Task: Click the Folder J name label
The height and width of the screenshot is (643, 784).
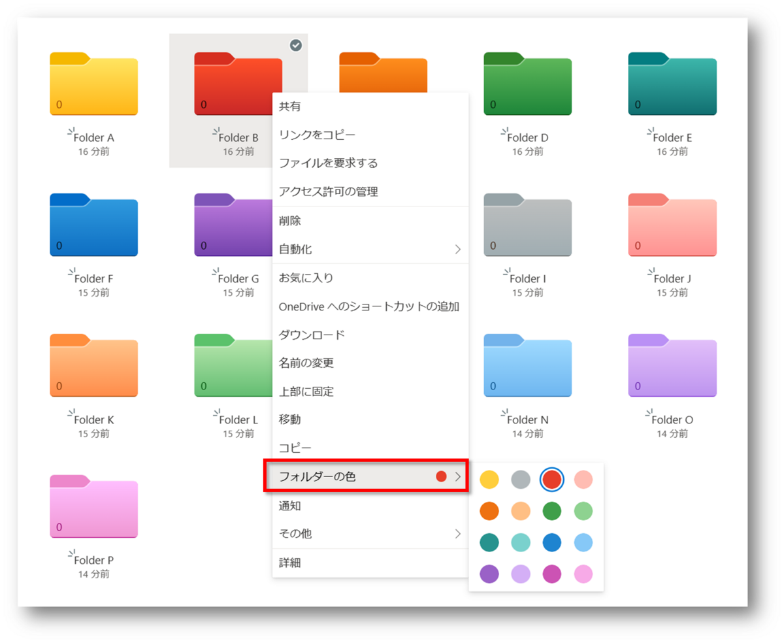Action: [x=672, y=279]
